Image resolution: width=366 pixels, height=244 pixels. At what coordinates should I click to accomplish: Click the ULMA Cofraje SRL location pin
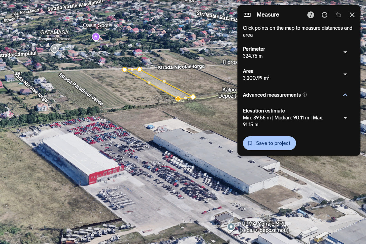click(231, 227)
